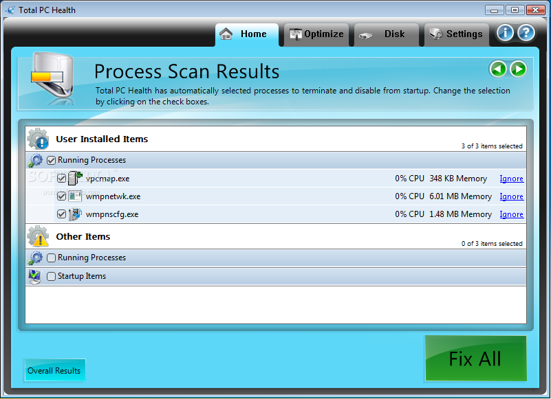Expand Other Items Running Processes label
The width and height of the screenshot is (551, 399).
click(x=91, y=258)
